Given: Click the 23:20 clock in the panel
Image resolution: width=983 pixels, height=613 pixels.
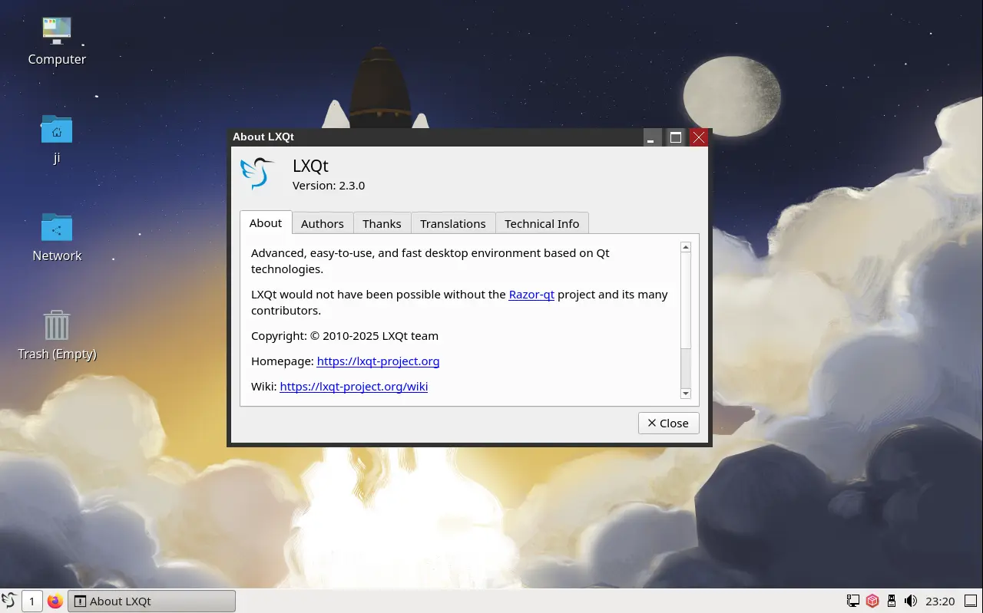Looking at the screenshot, I should [940, 601].
